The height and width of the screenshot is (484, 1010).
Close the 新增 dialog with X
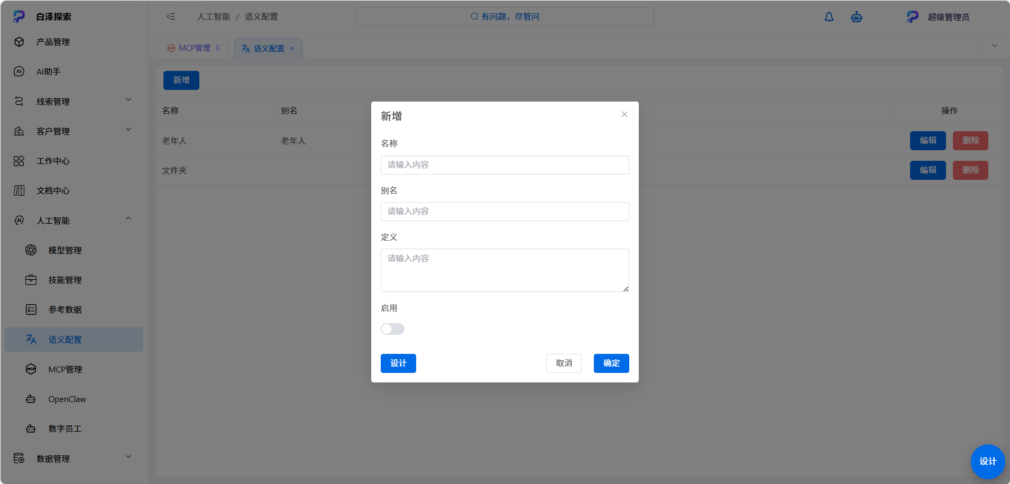pos(625,114)
